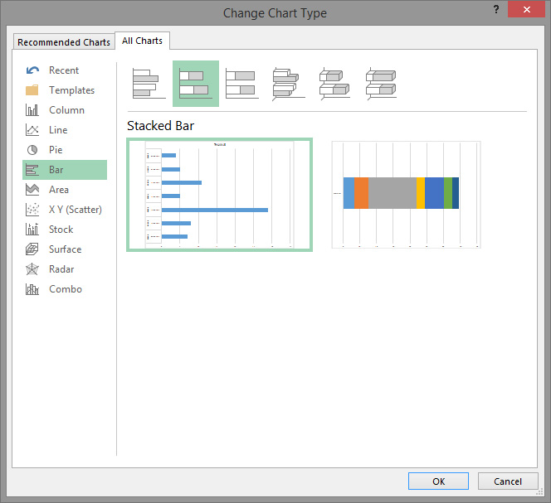Select the Combo chart category

coord(65,289)
